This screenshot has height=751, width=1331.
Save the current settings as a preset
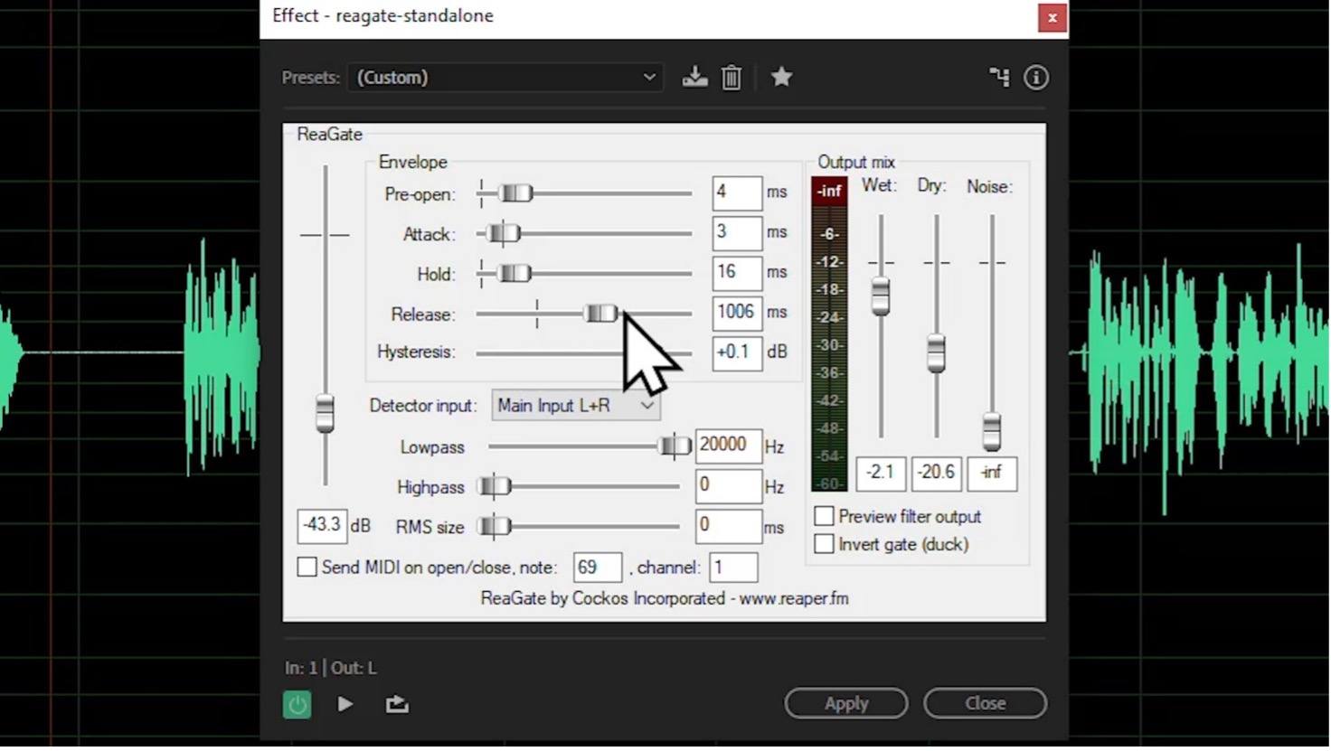694,78
